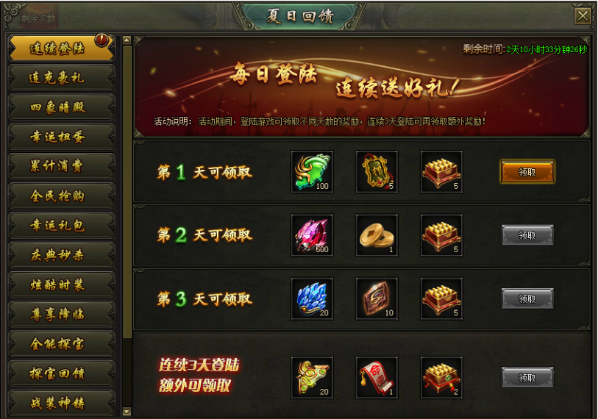Click the sidebar scroll down arrow
Viewport: 598px width, 419px height.
point(127,412)
